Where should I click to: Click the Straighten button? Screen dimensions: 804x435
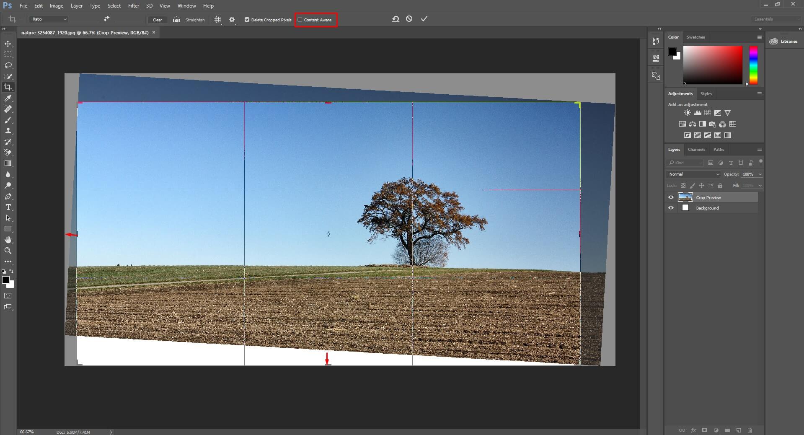click(x=195, y=20)
